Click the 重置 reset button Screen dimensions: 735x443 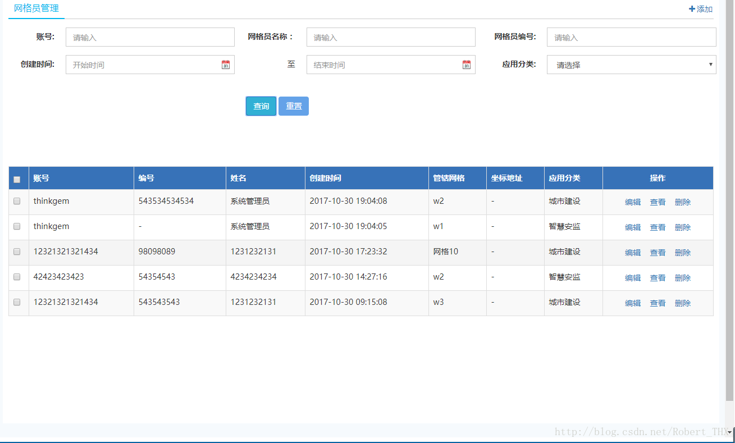294,106
